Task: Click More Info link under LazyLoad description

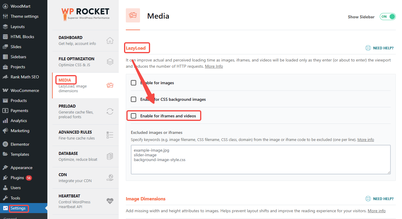Action: tap(214, 66)
